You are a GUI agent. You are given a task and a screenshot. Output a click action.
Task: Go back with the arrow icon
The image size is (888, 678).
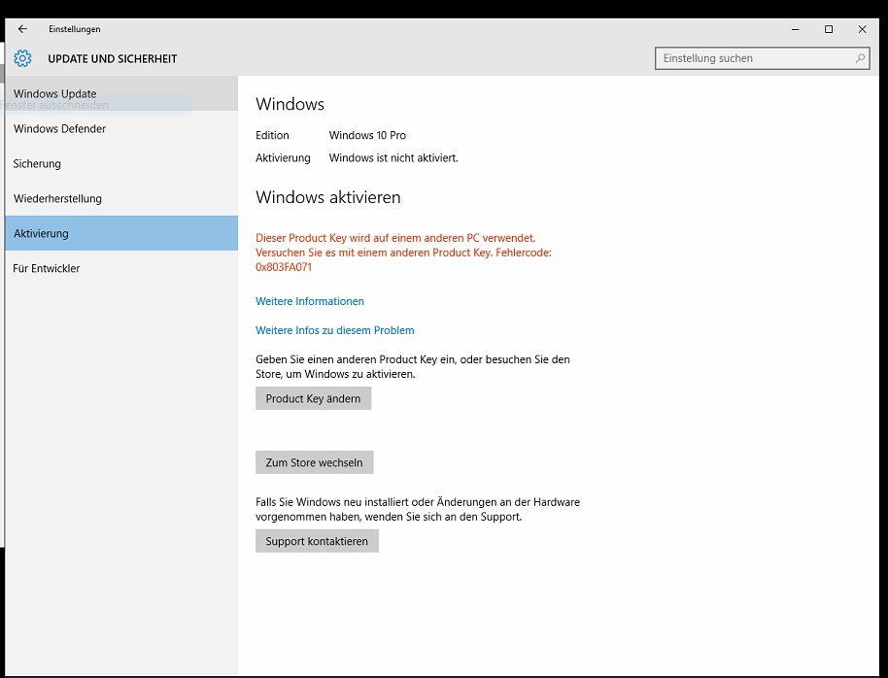(22, 29)
